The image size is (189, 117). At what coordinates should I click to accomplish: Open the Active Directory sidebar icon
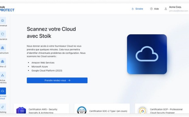click(x=3, y=75)
